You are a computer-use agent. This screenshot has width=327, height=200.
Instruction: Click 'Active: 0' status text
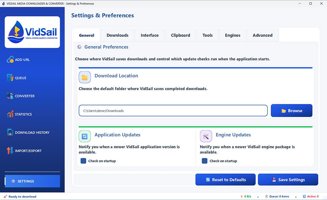(x=313, y=196)
